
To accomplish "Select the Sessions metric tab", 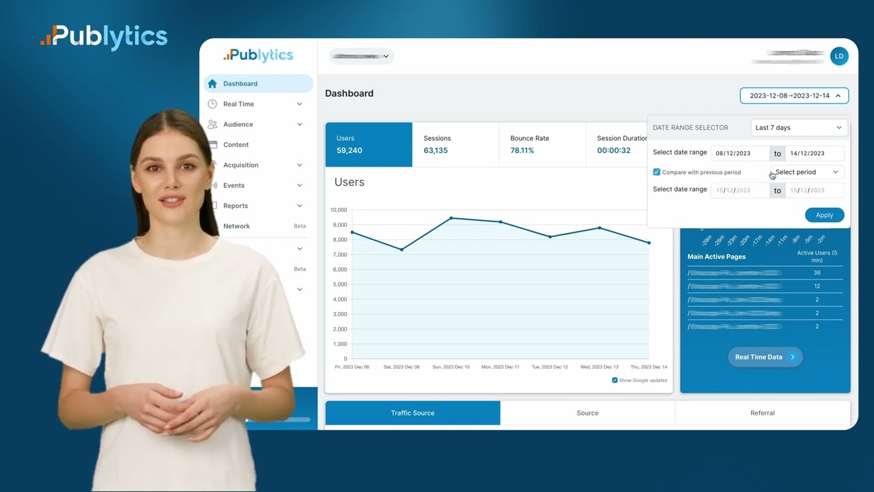I will tap(455, 144).
